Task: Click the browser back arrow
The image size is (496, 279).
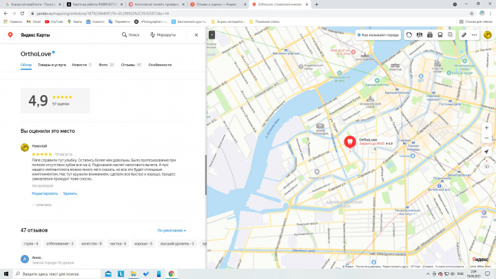Action: point(6,13)
